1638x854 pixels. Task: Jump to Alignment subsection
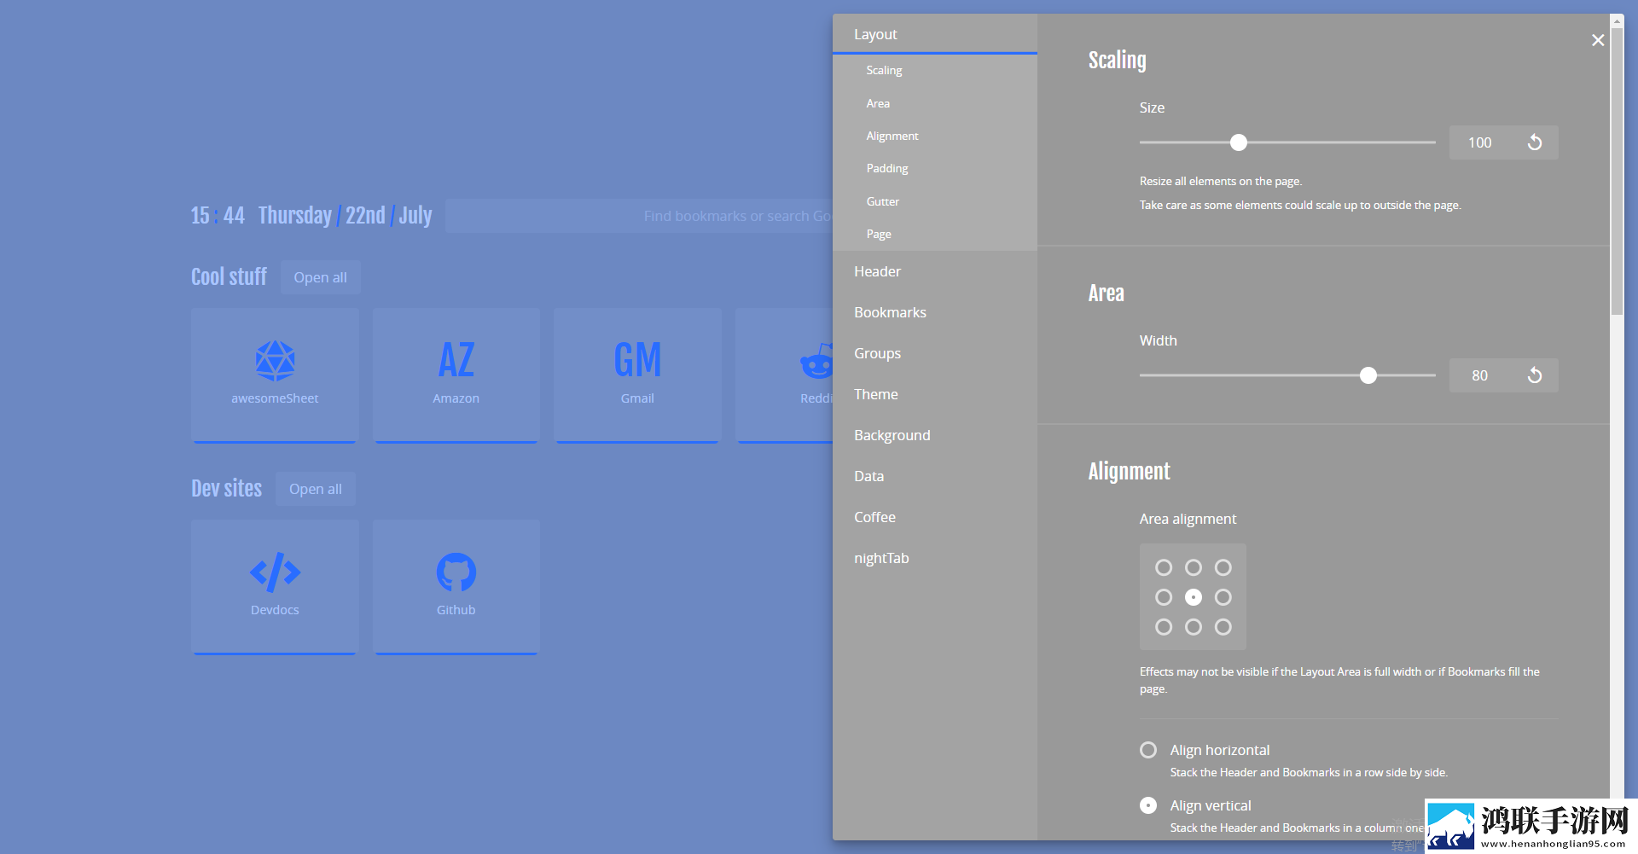click(x=892, y=136)
